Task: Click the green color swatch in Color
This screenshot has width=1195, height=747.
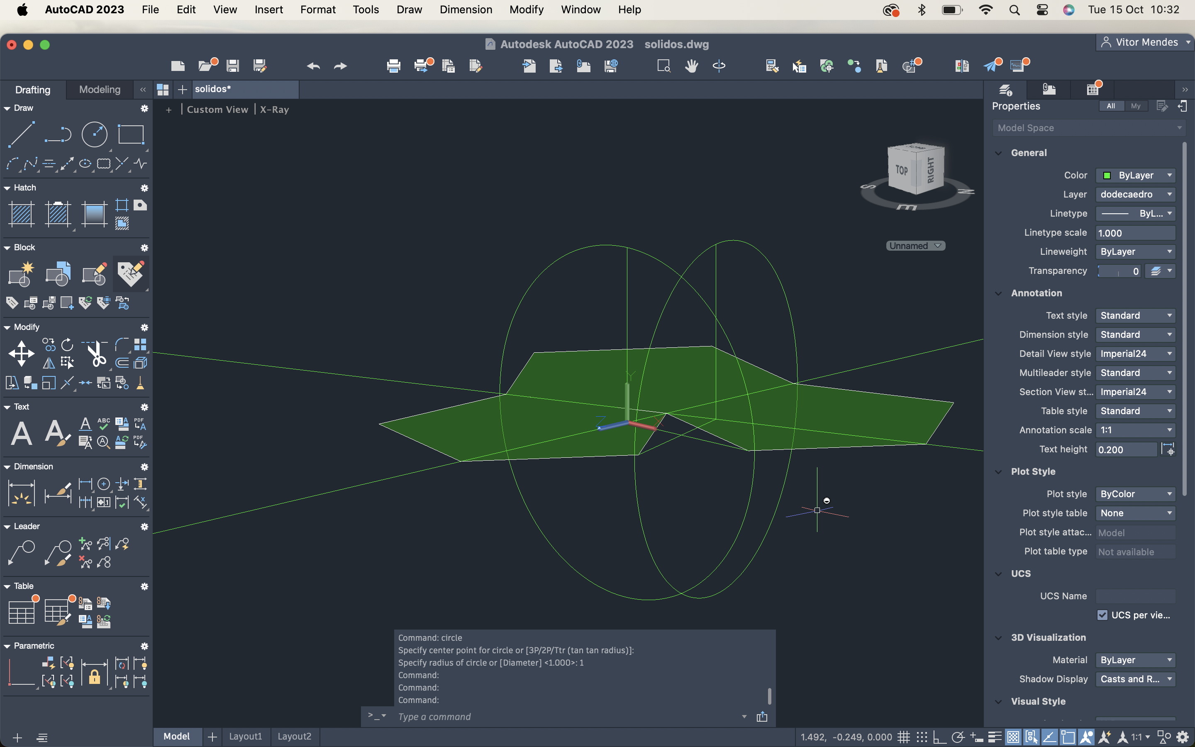Action: (x=1107, y=176)
